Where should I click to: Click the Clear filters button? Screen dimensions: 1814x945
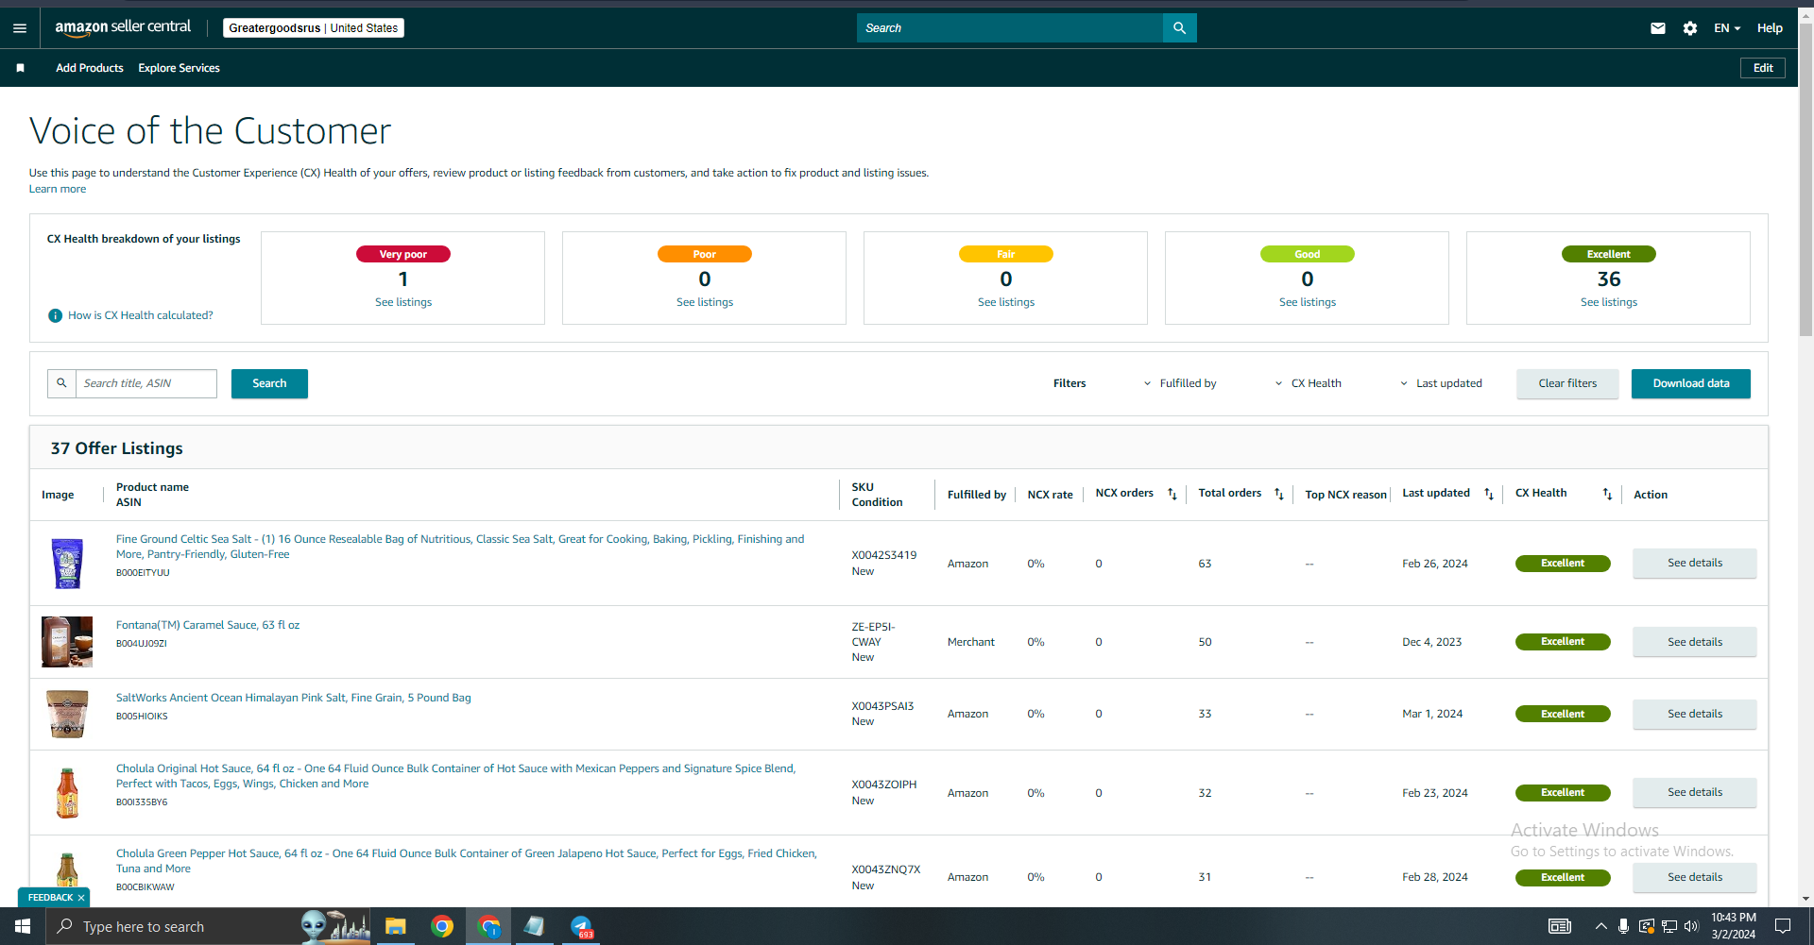click(x=1567, y=383)
